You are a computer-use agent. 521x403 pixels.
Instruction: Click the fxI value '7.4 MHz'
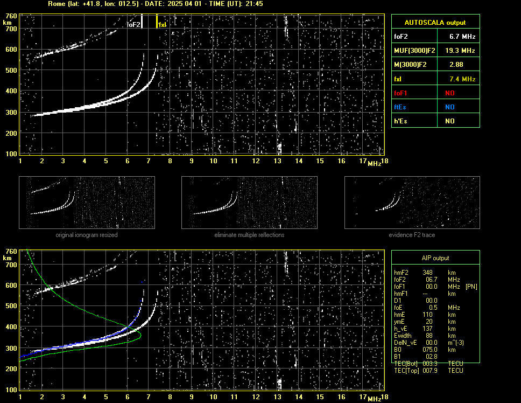click(462, 79)
